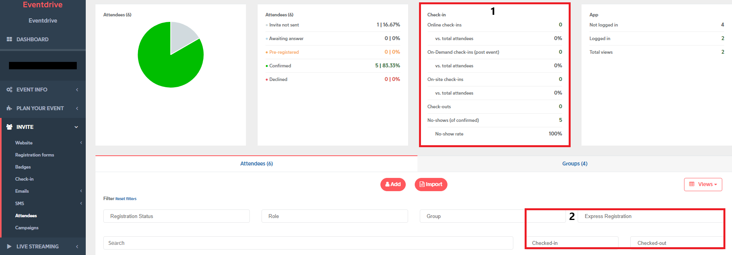Open Badges in the sidebar
Image resolution: width=732 pixels, height=255 pixels.
23,167
